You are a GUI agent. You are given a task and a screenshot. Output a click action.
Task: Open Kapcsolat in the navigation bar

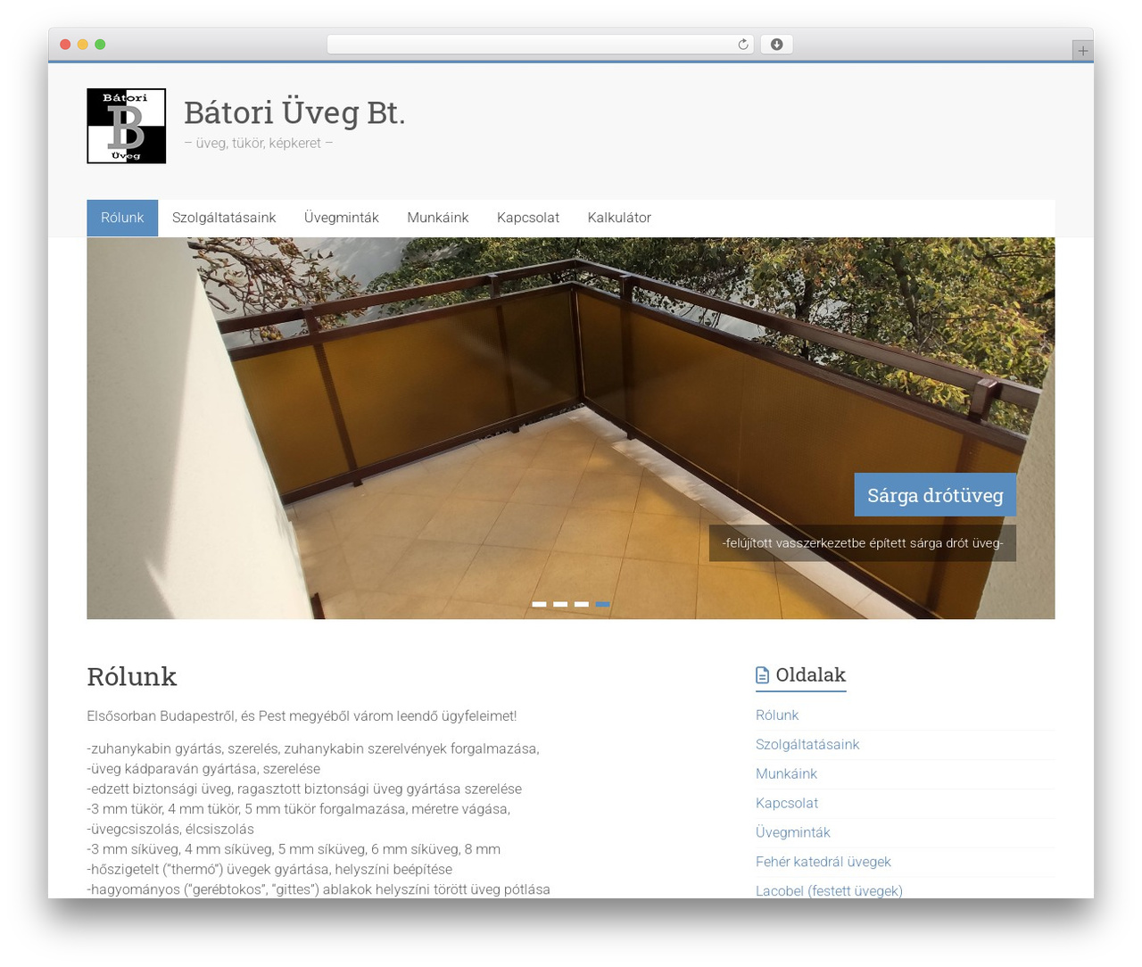point(528,218)
